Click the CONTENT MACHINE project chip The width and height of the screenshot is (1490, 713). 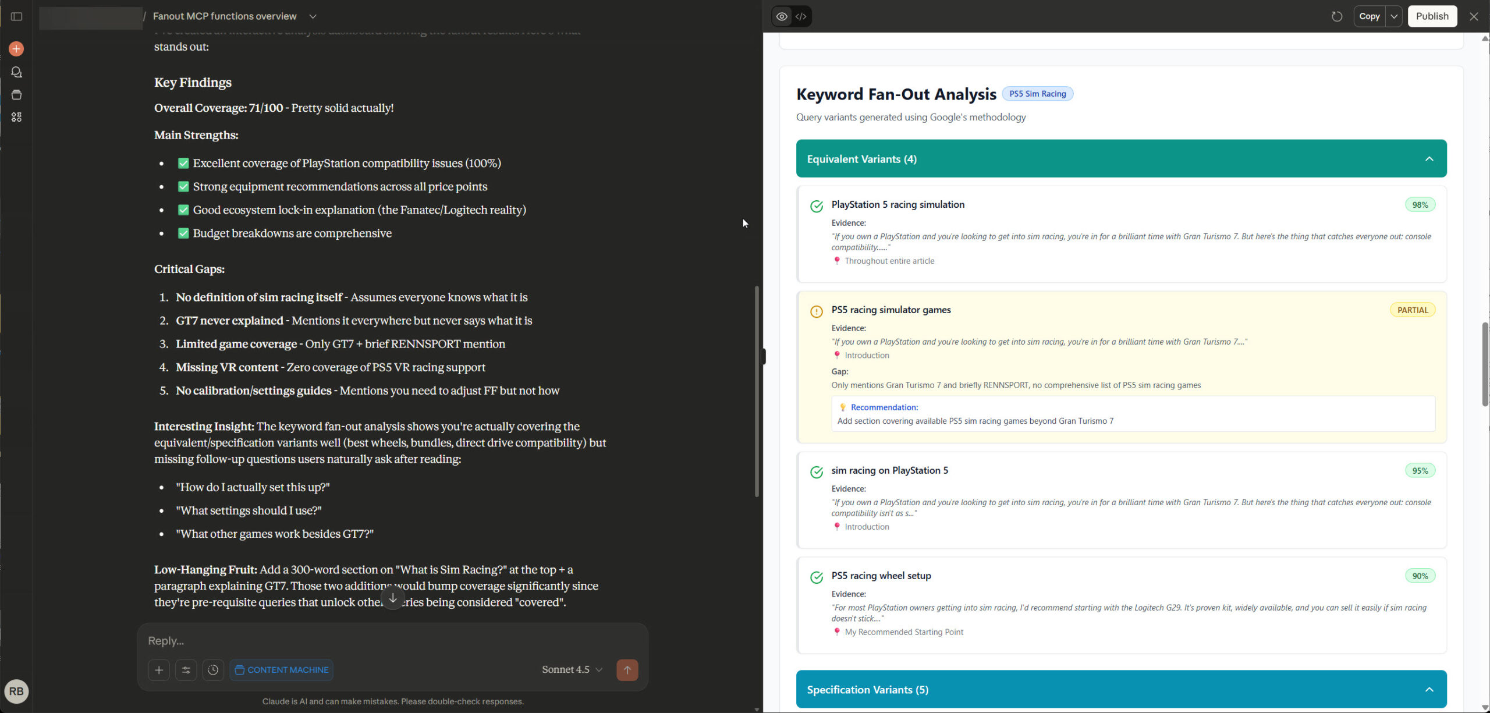tap(282, 670)
